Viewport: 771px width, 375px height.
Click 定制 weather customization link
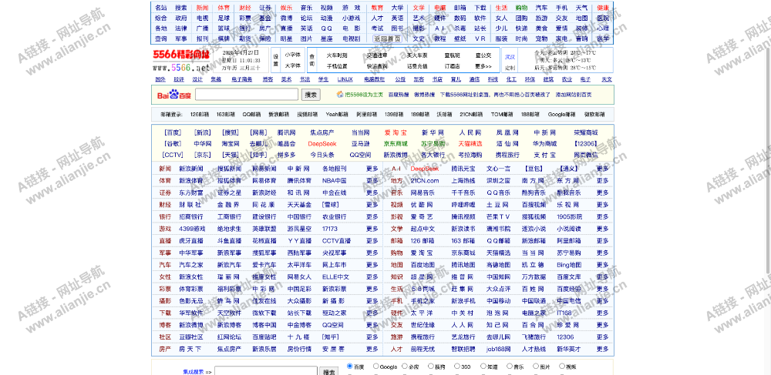point(510,68)
